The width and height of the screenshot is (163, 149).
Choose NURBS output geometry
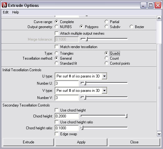pos(57,27)
